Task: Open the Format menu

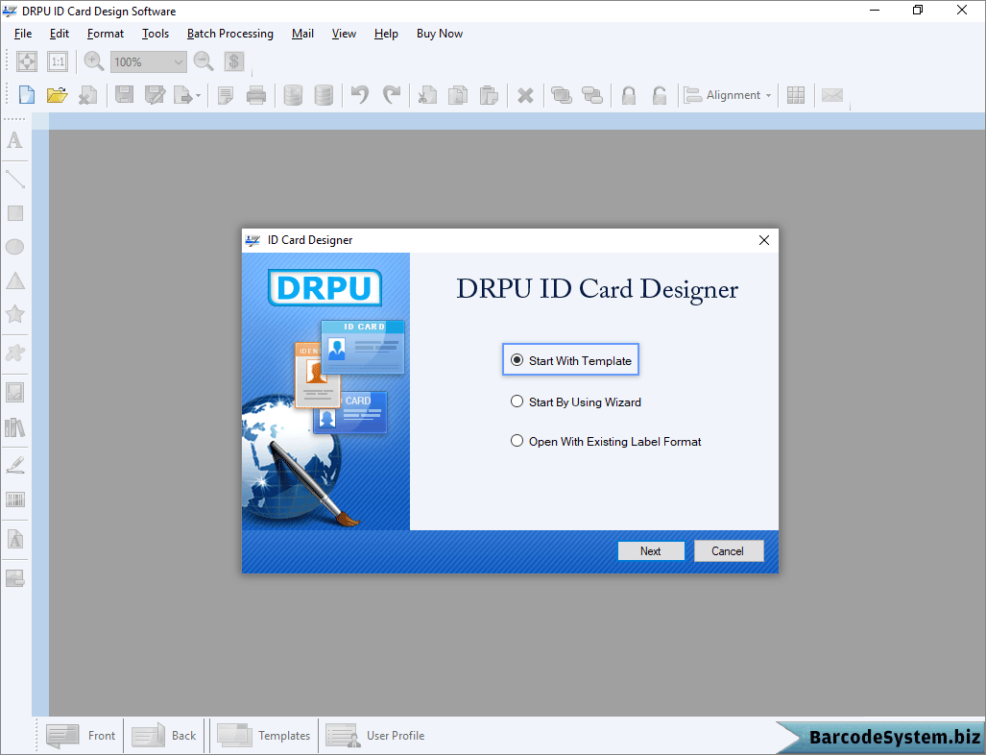Action: coord(105,34)
